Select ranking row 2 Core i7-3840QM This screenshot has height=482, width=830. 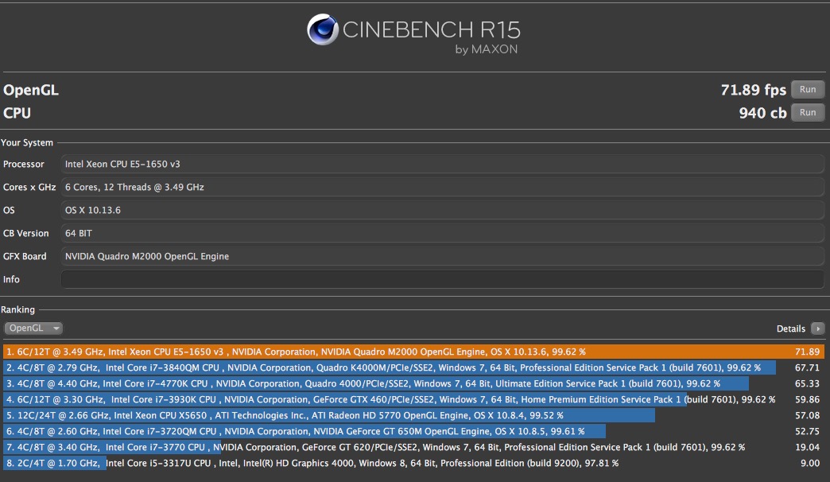pos(413,367)
